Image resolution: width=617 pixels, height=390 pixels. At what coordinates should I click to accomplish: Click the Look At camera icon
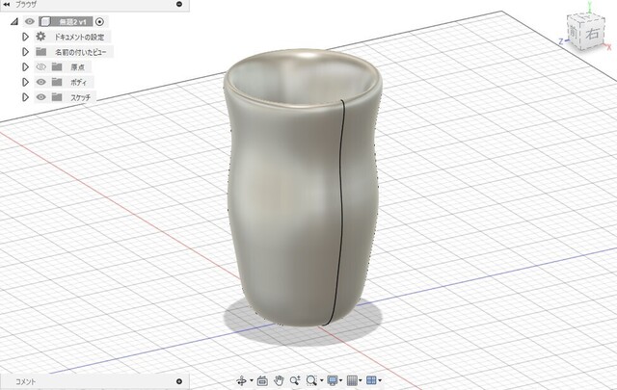pos(261,381)
